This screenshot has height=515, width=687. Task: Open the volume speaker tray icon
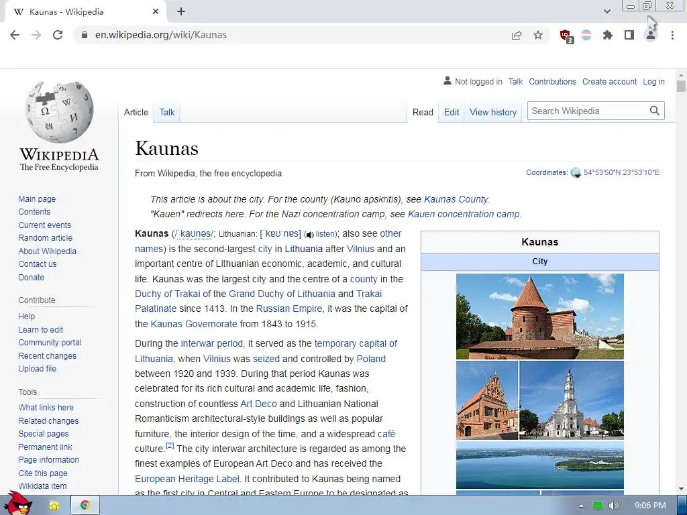pyautogui.click(x=613, y=506)
